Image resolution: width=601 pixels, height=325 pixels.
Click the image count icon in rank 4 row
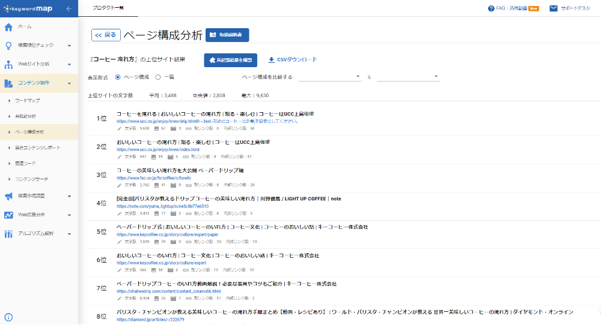(156, 213)
